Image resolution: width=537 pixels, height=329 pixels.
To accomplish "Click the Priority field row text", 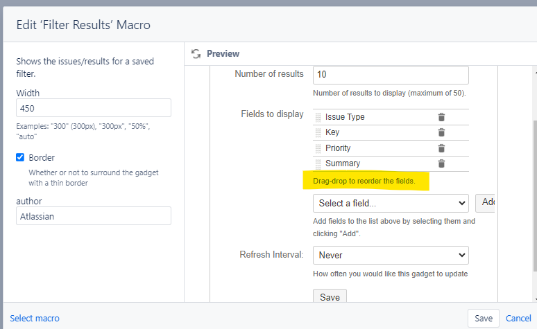I will (x=338, y=148).
